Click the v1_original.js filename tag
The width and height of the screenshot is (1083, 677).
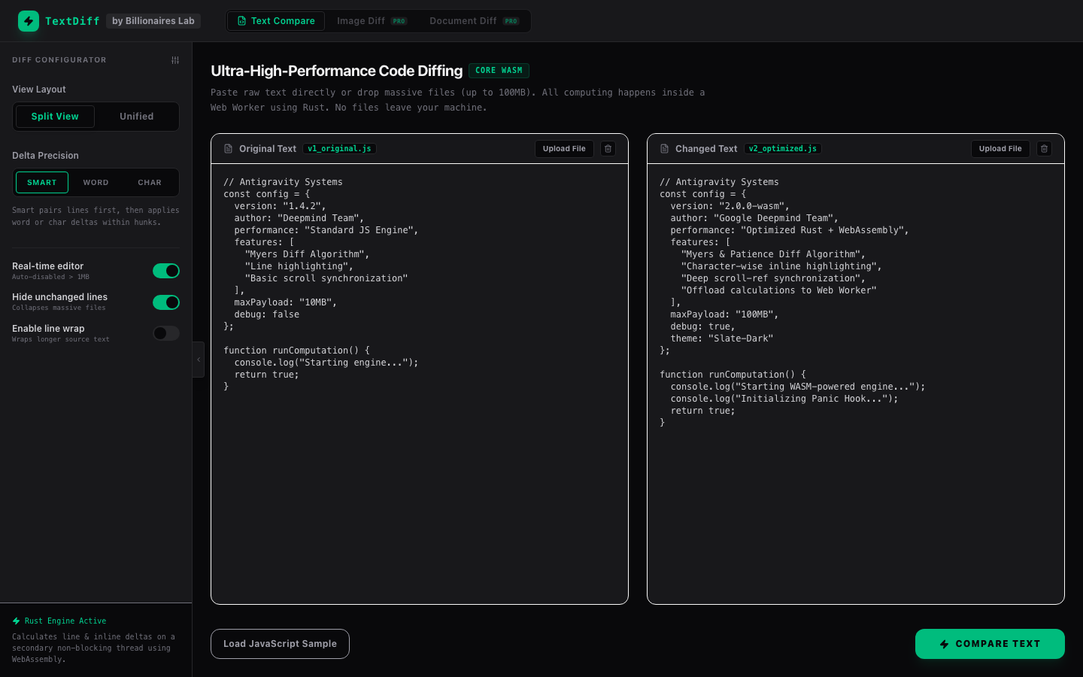click(x=339, y=149)
